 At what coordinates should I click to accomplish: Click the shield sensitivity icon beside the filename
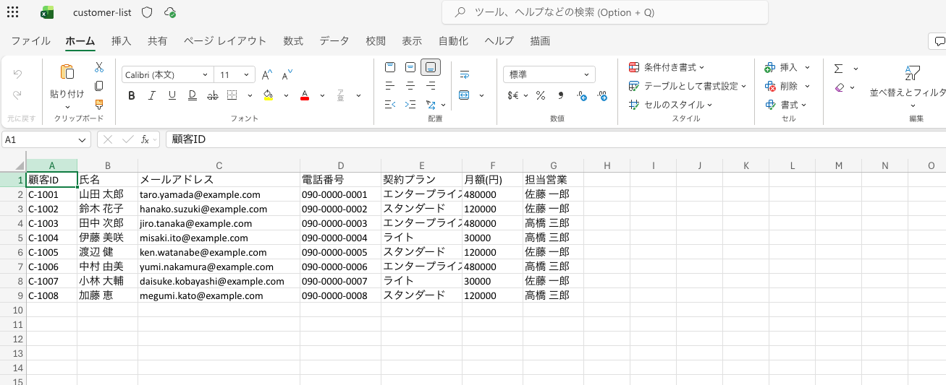pos(147,12)
